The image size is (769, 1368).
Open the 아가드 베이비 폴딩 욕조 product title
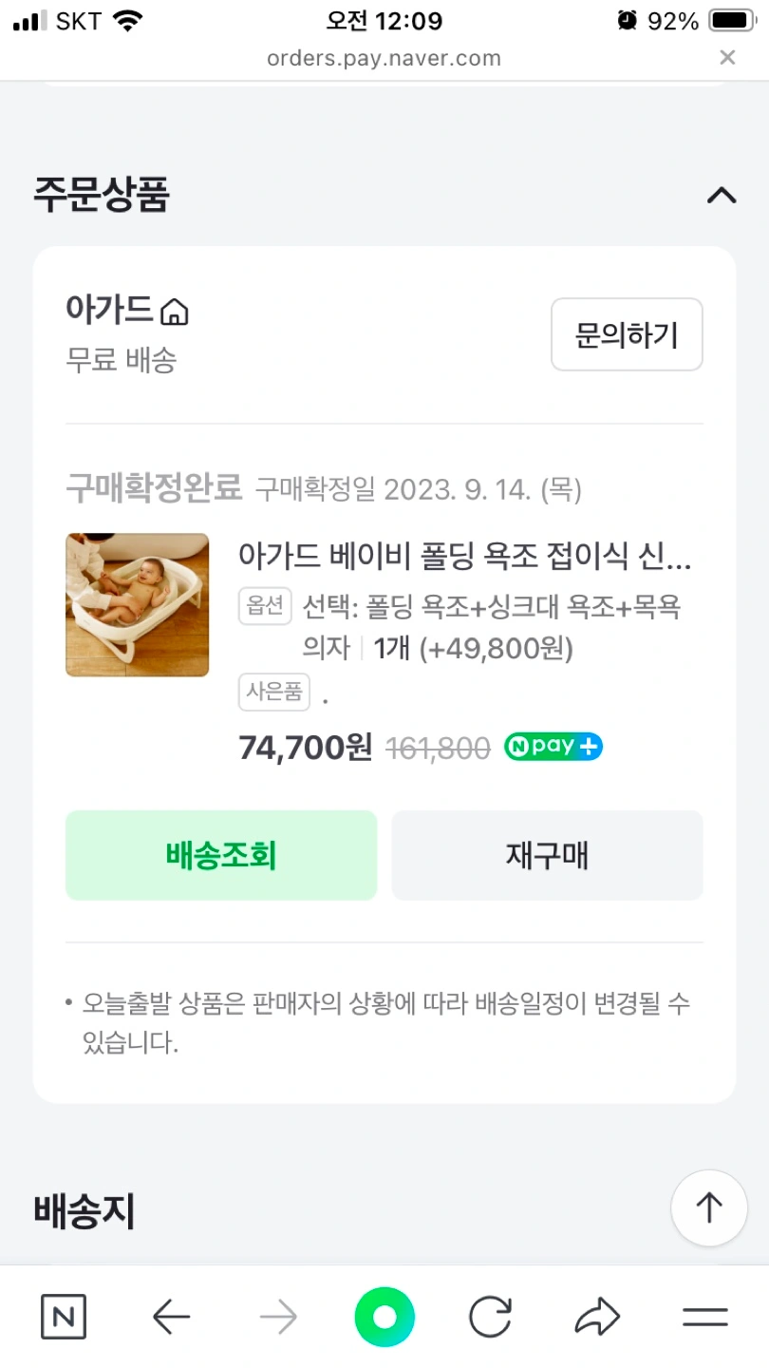tap(464, 557)
